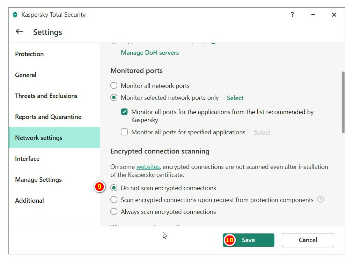The image size is (354, 261).
Task: Select Monitor all network ports
Action: (114, 86)
